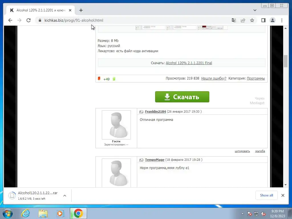Click Franklin2184's avatar image
The height and width of the screenshot is (219, 292).
coord(116,125)
